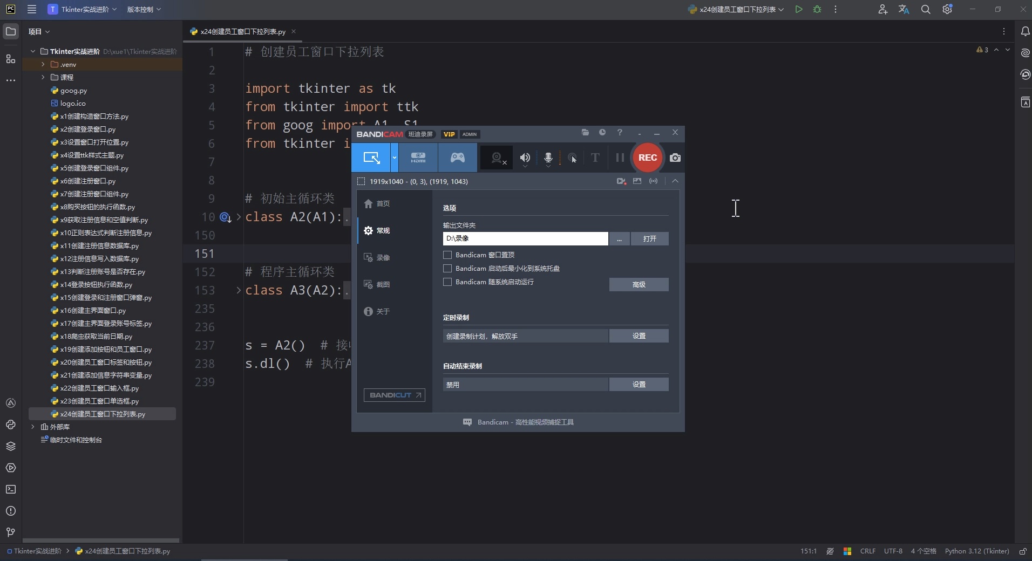Open the Bandicam recording mode dropdown arrow

click(x=395, y=158)
